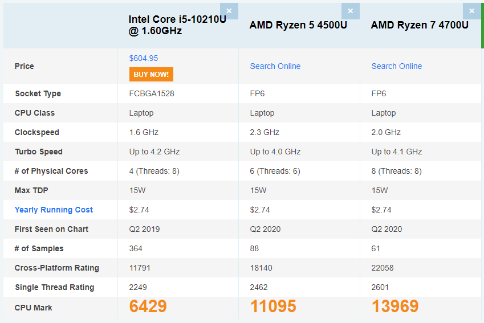484x323 pixels.
Task: Click the 11095 CPU Mark score
Action: (273, 306)
